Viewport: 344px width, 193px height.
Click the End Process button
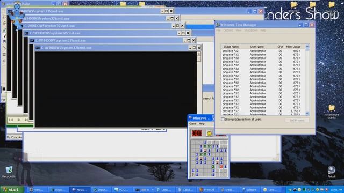tap(297, 120)
